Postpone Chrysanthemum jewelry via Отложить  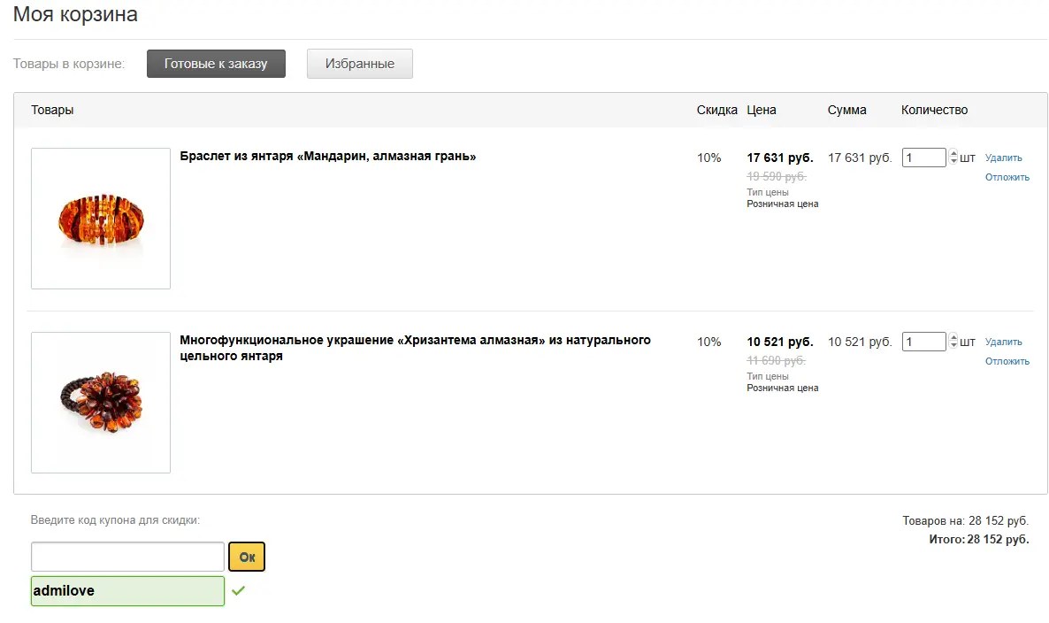(1007, 361)
